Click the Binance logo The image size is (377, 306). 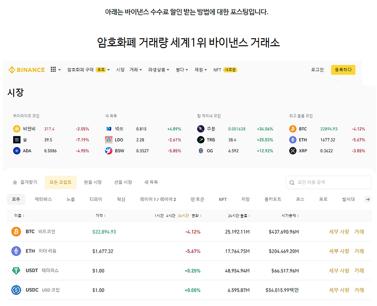tap(26, 70)
